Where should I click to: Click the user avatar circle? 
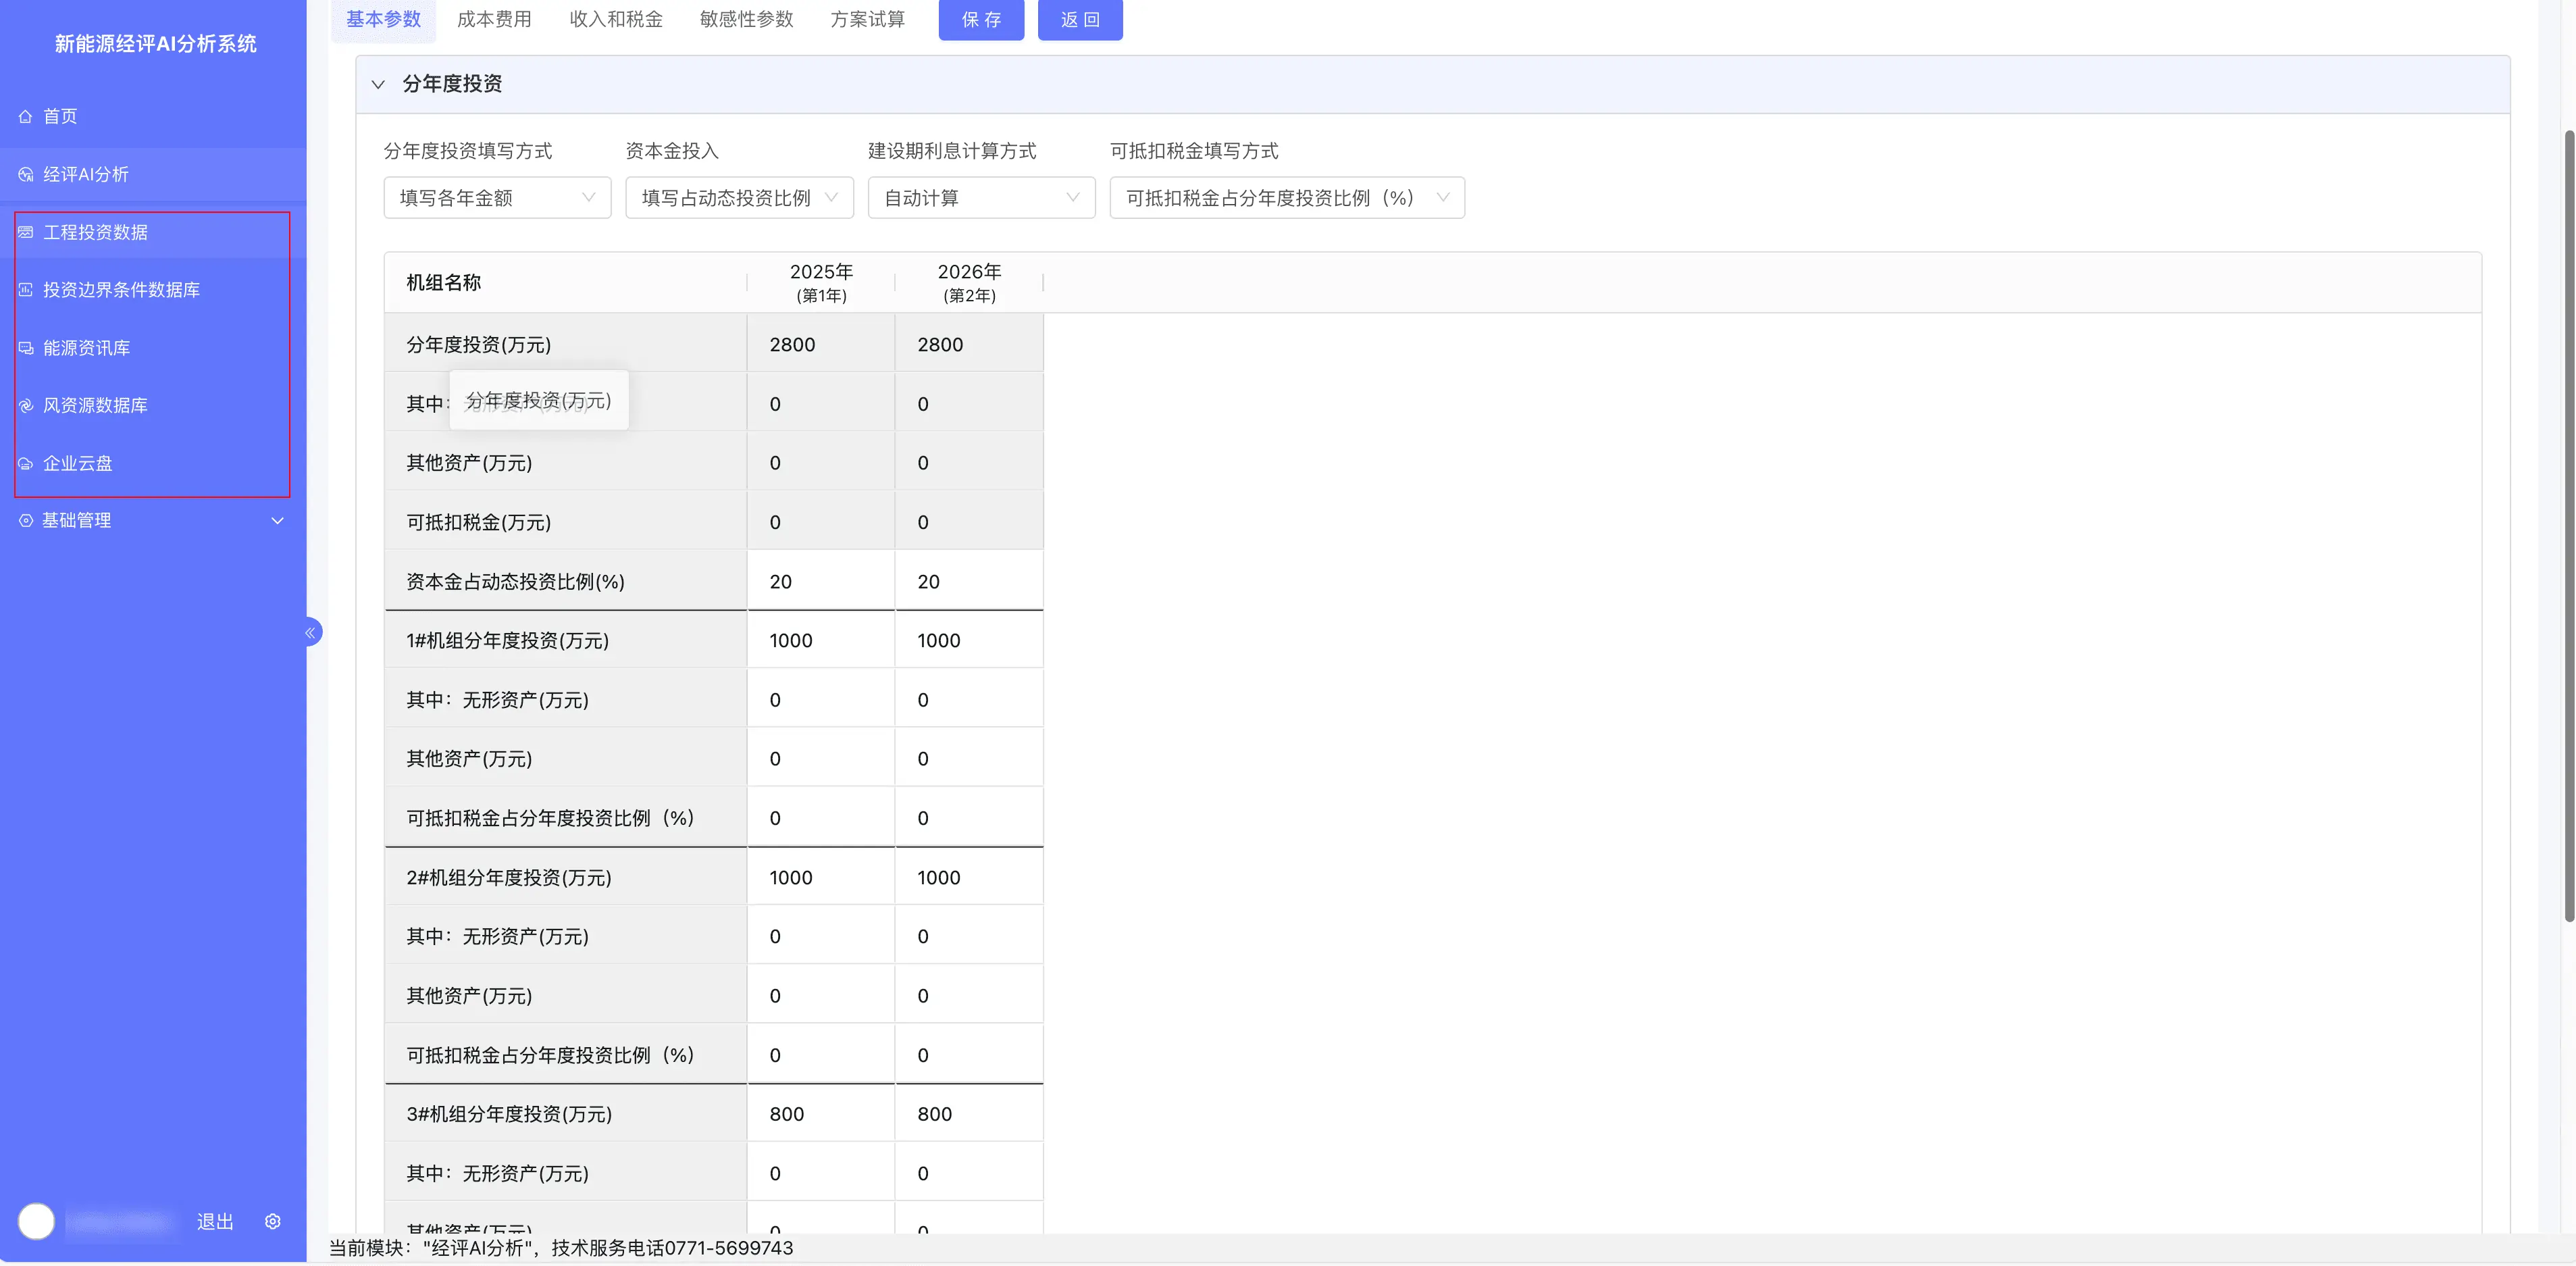click(x=36, y=1221)
